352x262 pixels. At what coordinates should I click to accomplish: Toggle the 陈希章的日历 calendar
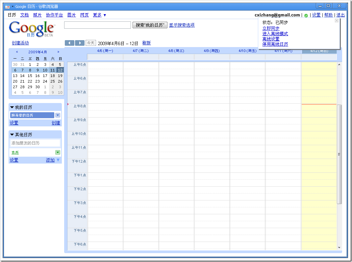(x=32, y=115)
